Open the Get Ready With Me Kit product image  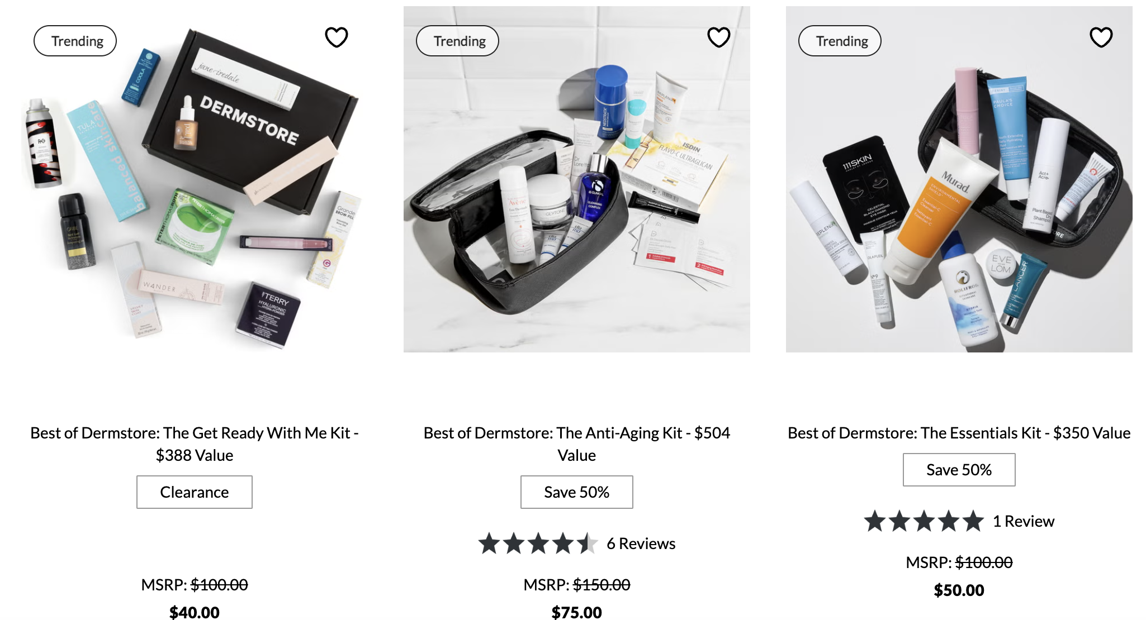(x=195, y=179)
